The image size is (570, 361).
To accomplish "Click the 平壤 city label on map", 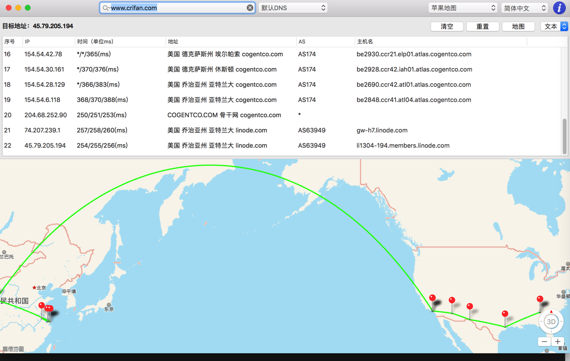I will [x=71, y=291].
